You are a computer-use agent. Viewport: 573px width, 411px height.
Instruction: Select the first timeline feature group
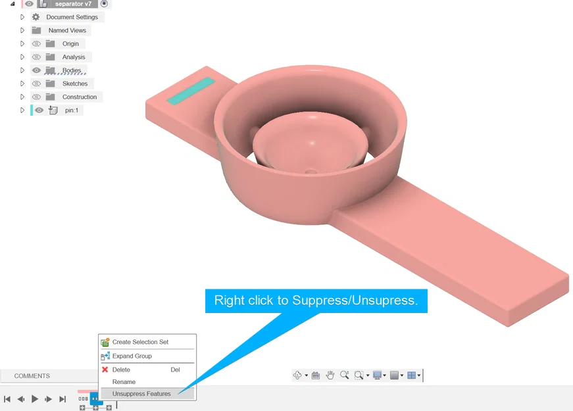pos(83,399)
